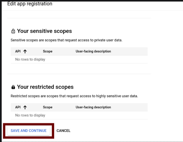Click User-facing description header in restricted scopes table
Viewport: 183px width, 142px height.
tap(93, 107)
